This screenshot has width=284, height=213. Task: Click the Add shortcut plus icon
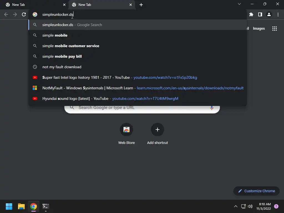coord(158,130)
